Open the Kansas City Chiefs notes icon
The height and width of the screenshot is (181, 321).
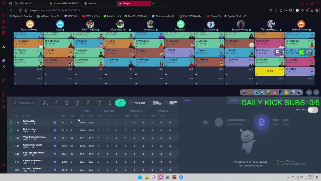(x=55, y=146)
